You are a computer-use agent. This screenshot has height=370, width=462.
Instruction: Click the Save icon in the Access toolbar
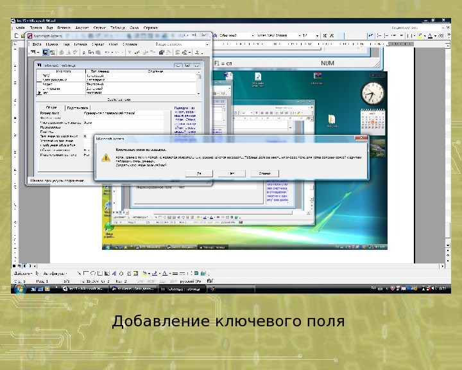coord(45,52)
